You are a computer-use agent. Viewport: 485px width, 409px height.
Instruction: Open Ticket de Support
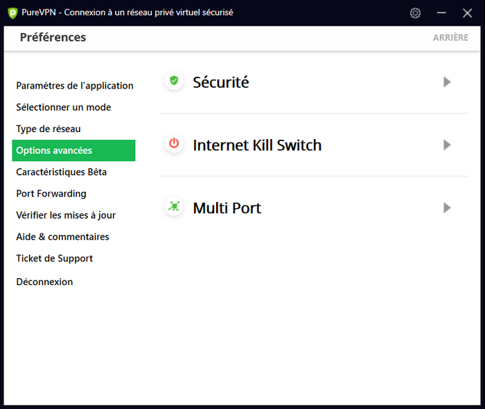coord(55,259)
